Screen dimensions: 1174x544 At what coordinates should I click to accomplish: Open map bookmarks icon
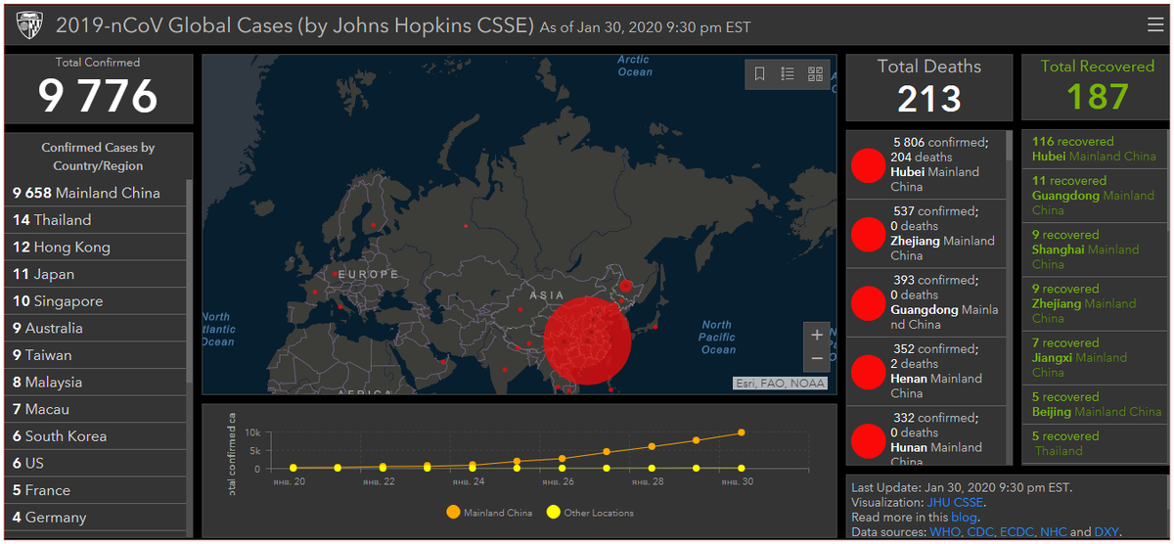tap(759, 73)
